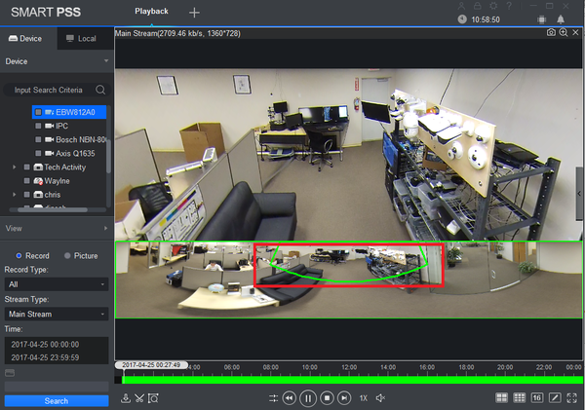
Task: Click the clock icon beside time
Action: (462, 19)
